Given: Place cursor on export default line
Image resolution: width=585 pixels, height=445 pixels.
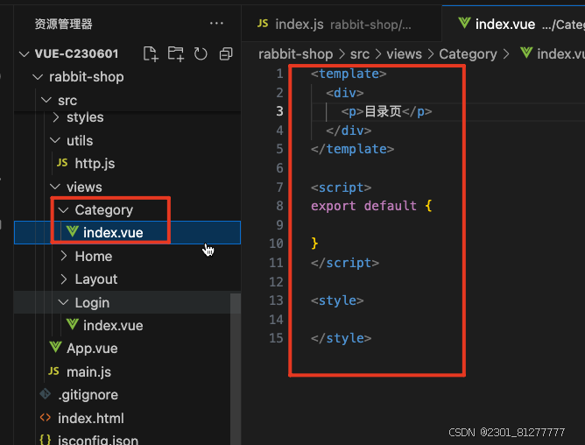Looking at the screenshot, I should (371, 206).
